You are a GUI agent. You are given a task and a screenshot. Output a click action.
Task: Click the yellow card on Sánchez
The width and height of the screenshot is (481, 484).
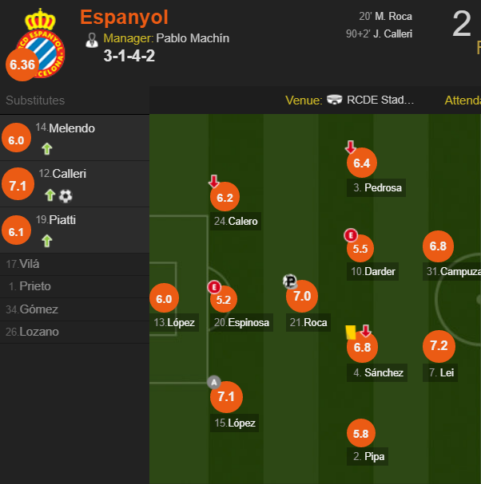351,333
